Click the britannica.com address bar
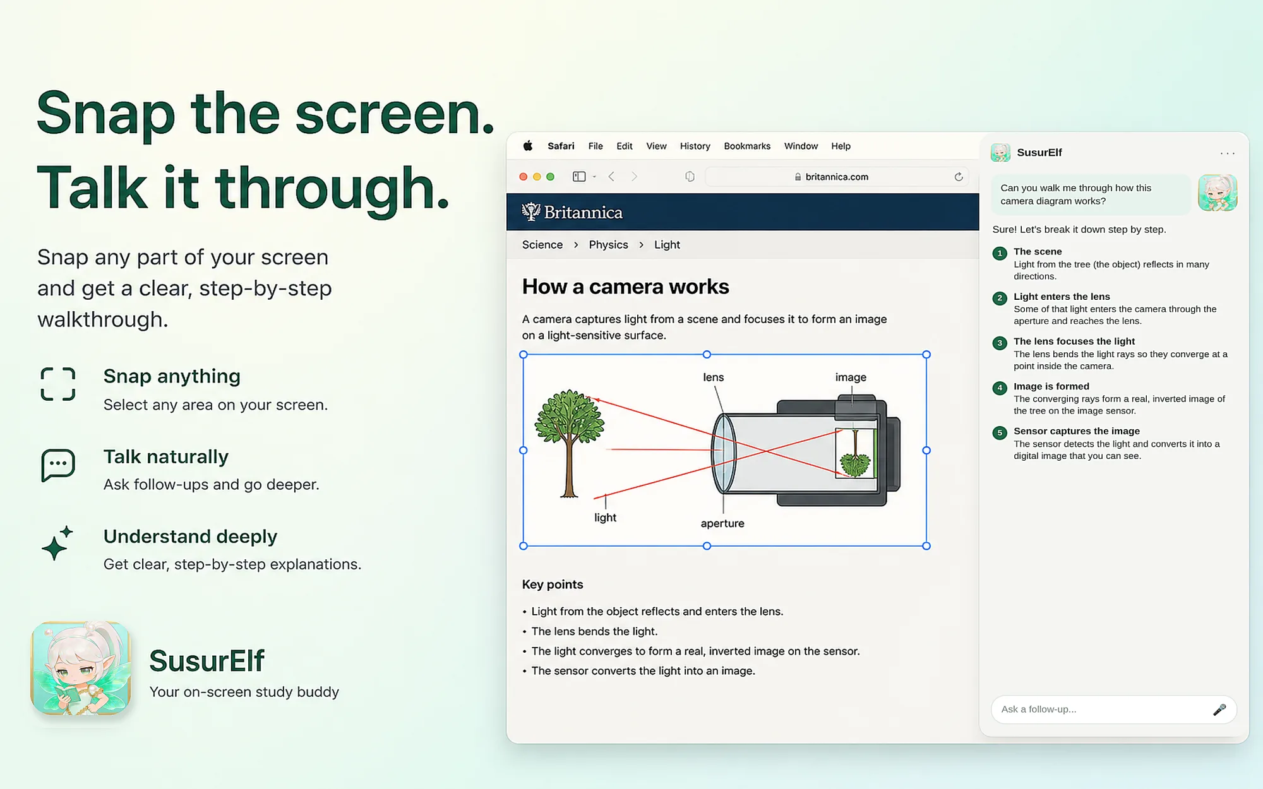 coord(837,177)
